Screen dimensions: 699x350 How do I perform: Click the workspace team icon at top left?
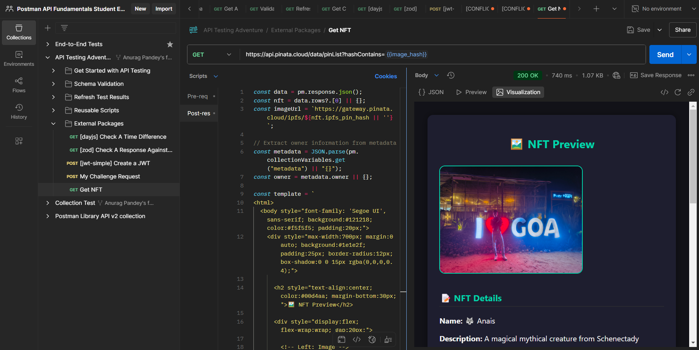pos(9,9)
